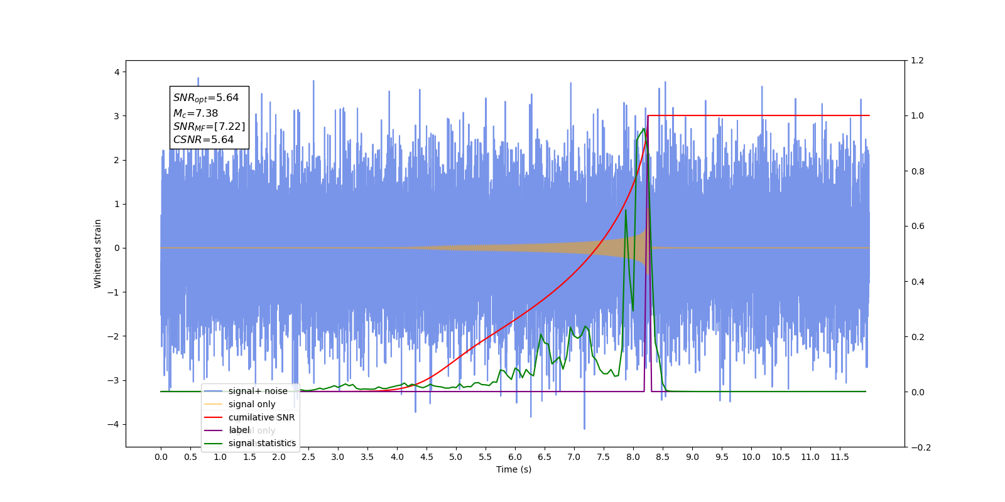Click the right-axis tick label 1.2
1005x502 pixels.
pos(918,61)
